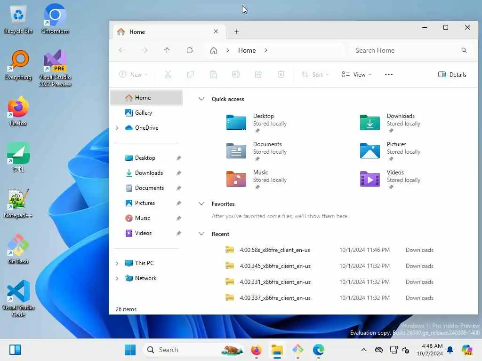Click the Rename icon in toolbar

(x=236, y=74)
